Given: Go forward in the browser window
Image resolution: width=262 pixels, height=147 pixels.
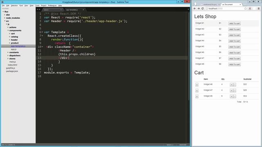Looking at the screenshot, I should (199, 9).
